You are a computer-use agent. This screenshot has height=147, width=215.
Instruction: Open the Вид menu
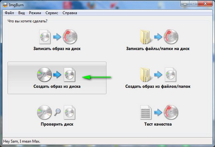21,13
